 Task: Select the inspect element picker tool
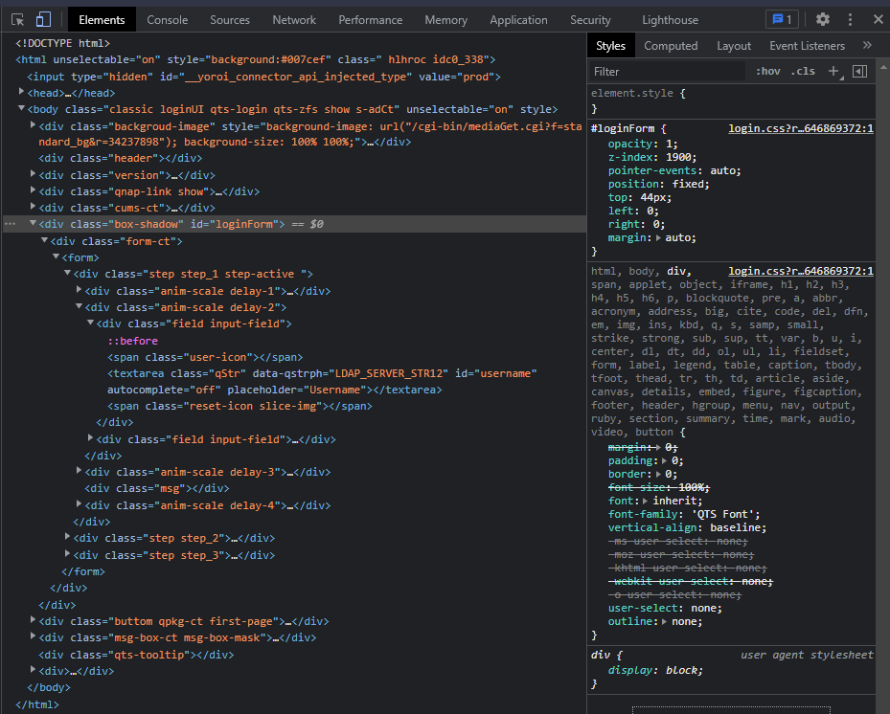click(x=16, y=18)
